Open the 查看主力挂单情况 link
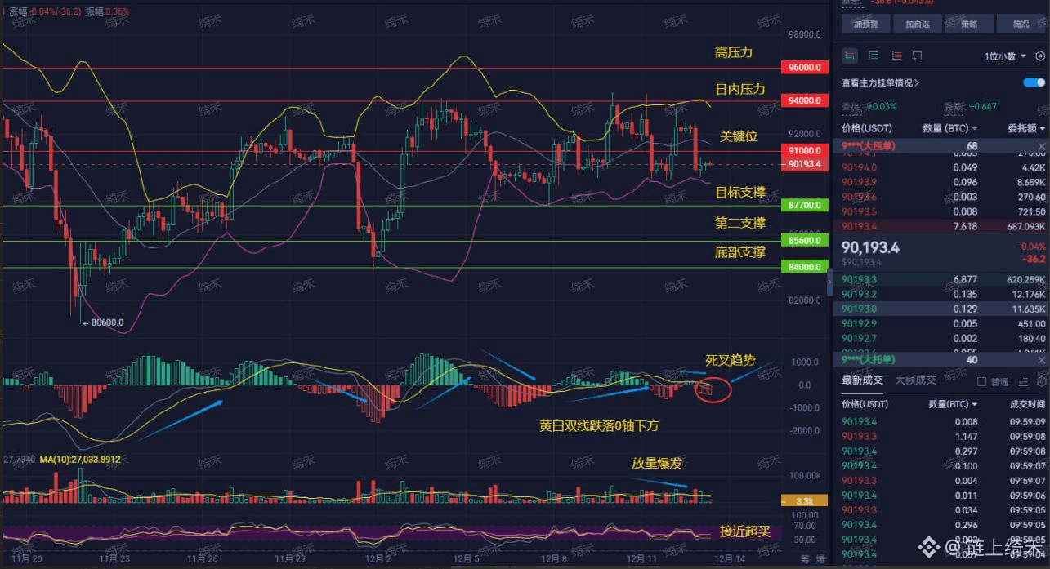1050x569 pixels. click(881, 82)
